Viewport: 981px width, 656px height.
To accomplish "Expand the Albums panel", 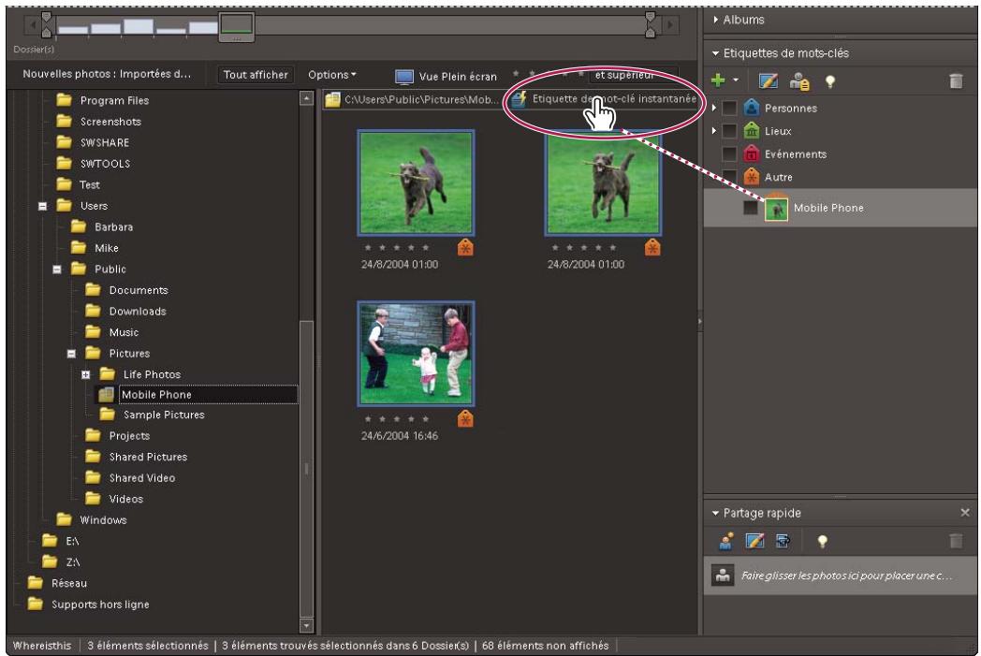I will coord(716,20).
